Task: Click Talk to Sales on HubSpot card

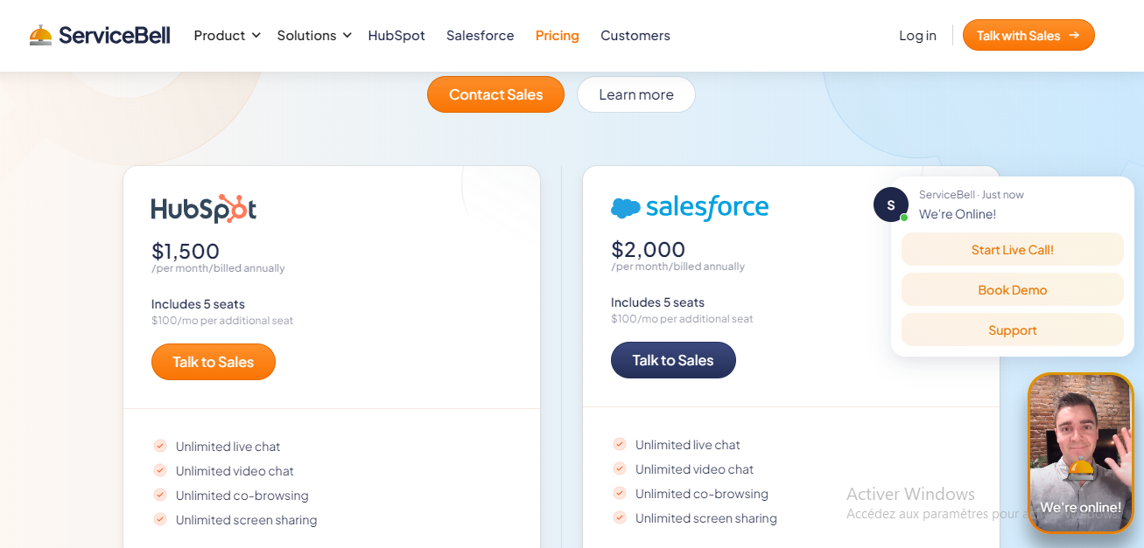Action: (x=214, y=362)
